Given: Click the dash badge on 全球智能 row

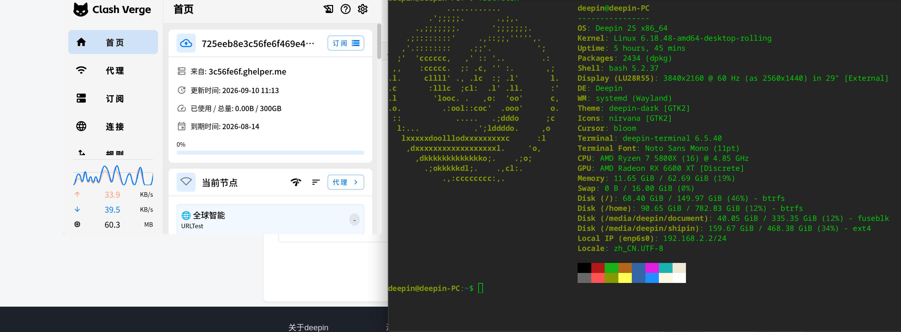Looking at the screenshot, I should 354,220.
